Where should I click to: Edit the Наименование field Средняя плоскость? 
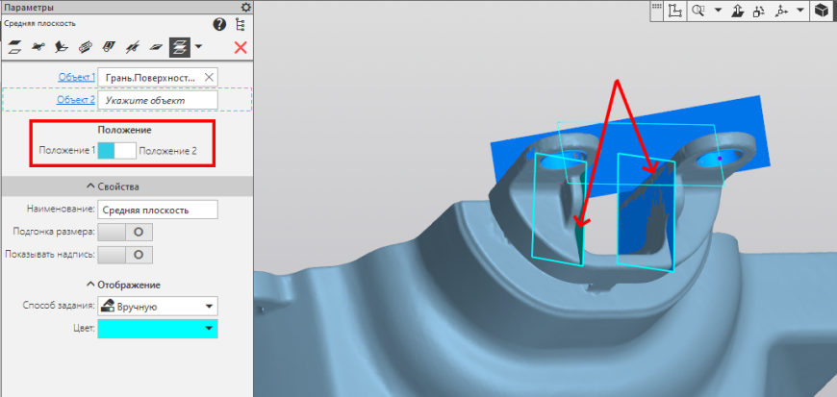(158, 210)
